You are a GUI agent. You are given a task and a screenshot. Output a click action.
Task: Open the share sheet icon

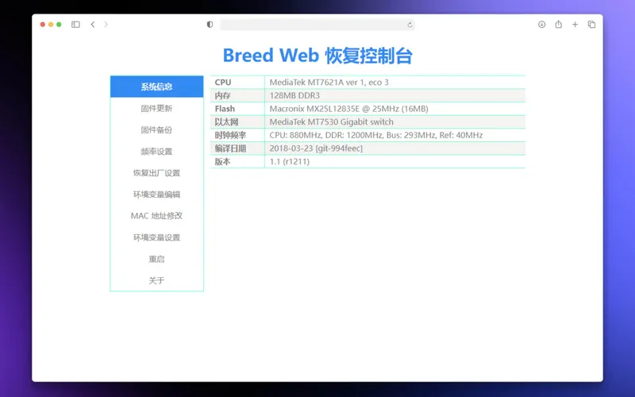pos(559,25)
